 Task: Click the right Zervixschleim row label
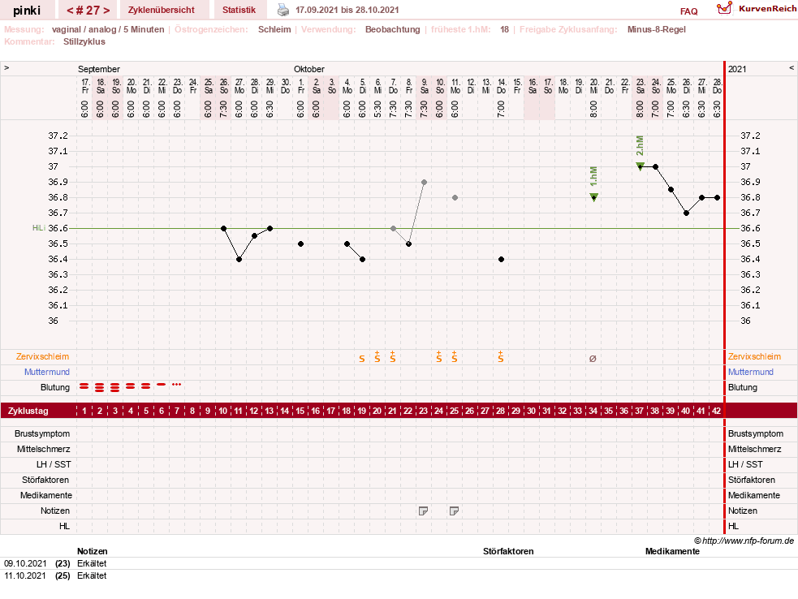pos(754,357)
